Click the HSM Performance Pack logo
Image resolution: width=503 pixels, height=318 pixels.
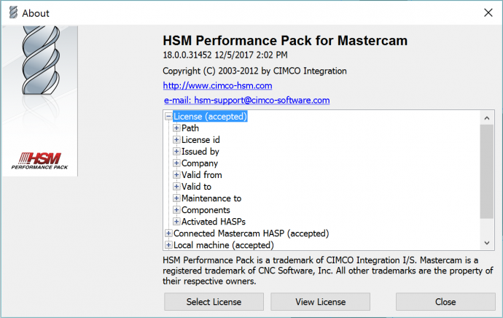[39, 160]
